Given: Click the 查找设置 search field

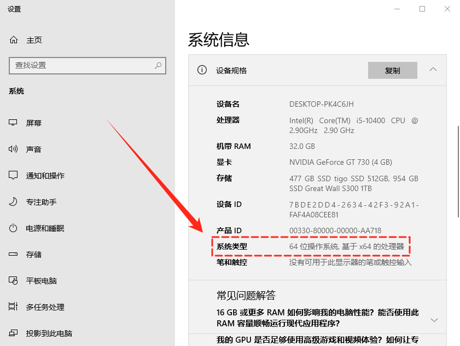Looking at the screenshot, I should [x=82, y=65].
